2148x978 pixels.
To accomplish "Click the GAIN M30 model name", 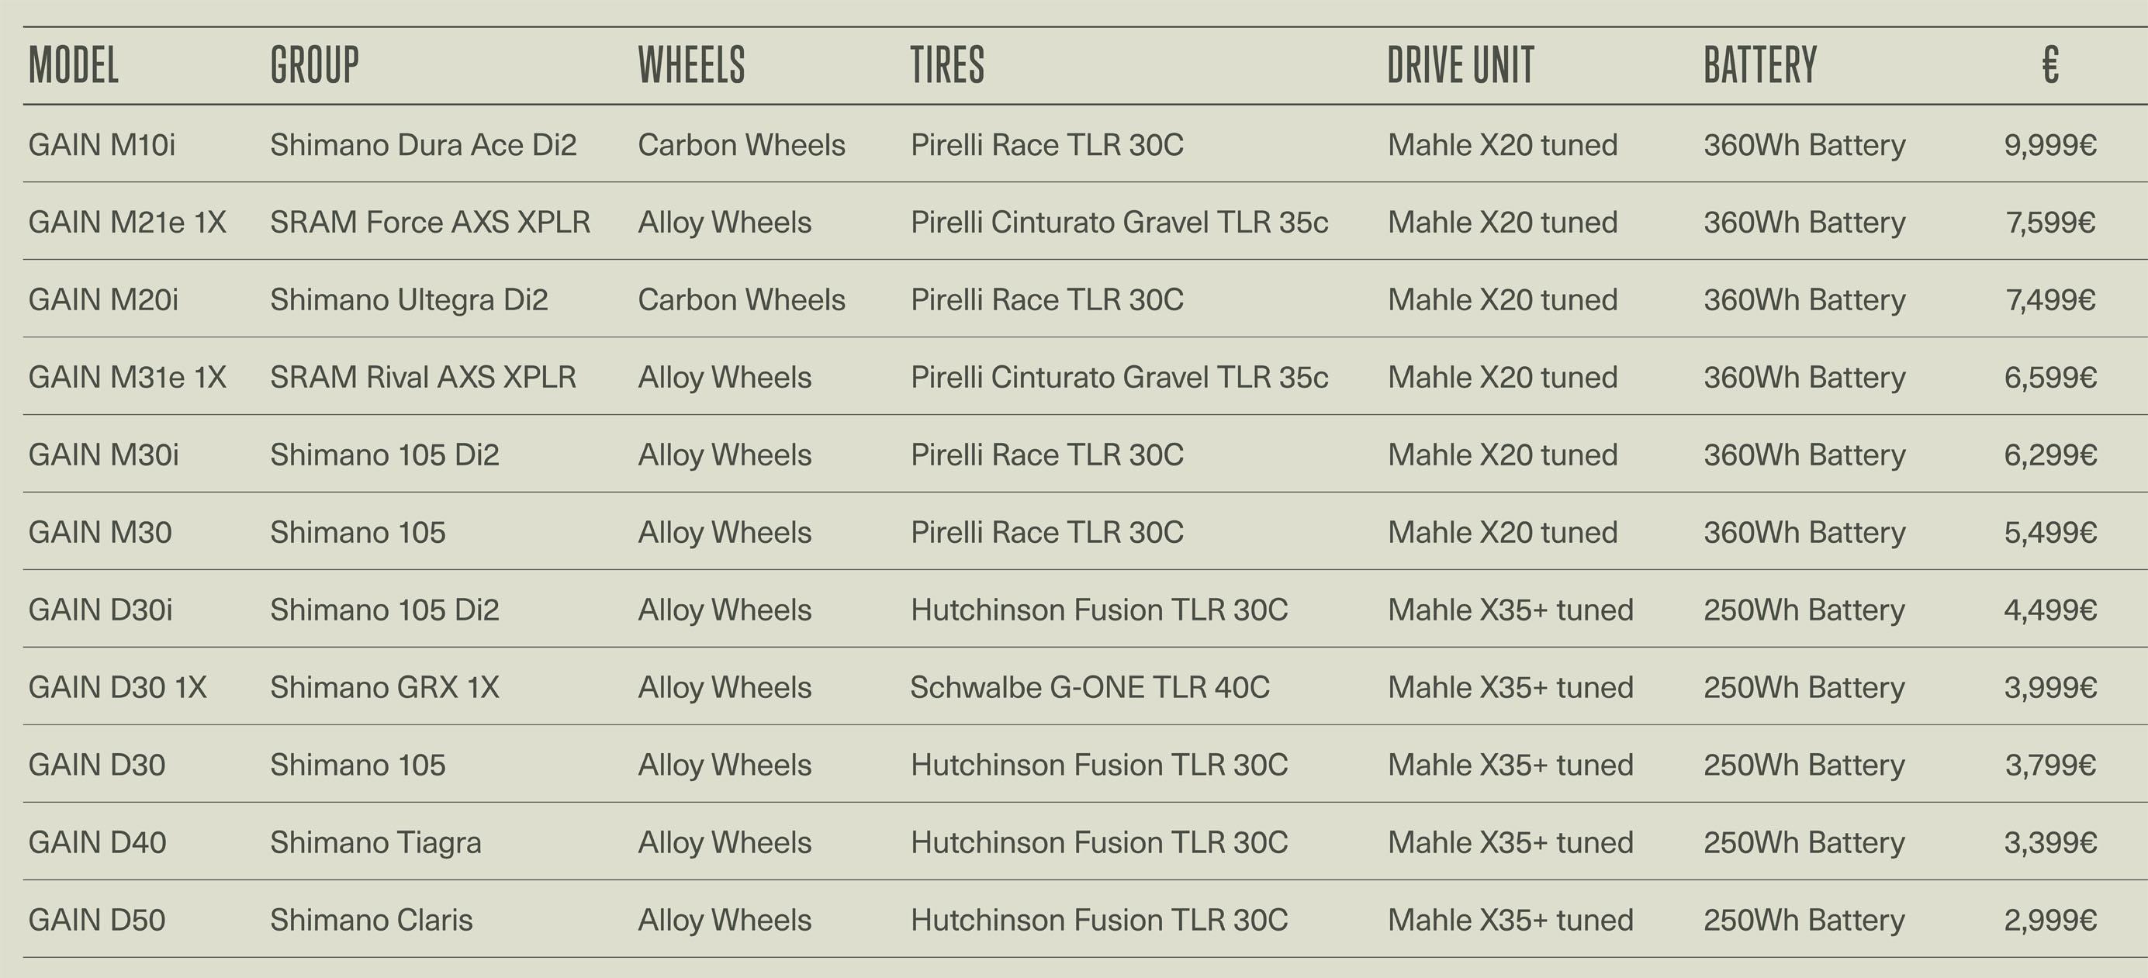I will [x=100, y=533].
